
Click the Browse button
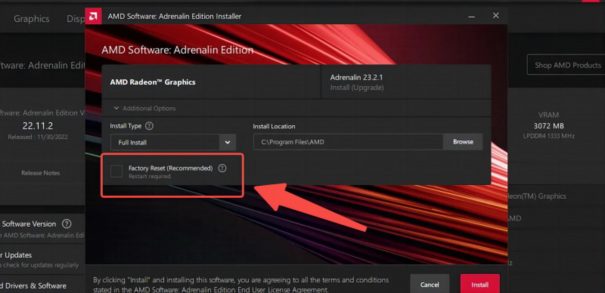click(x=463, y=142)
